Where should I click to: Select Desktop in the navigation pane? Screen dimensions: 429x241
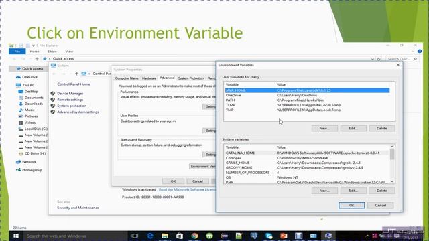(x=32, y=92)
